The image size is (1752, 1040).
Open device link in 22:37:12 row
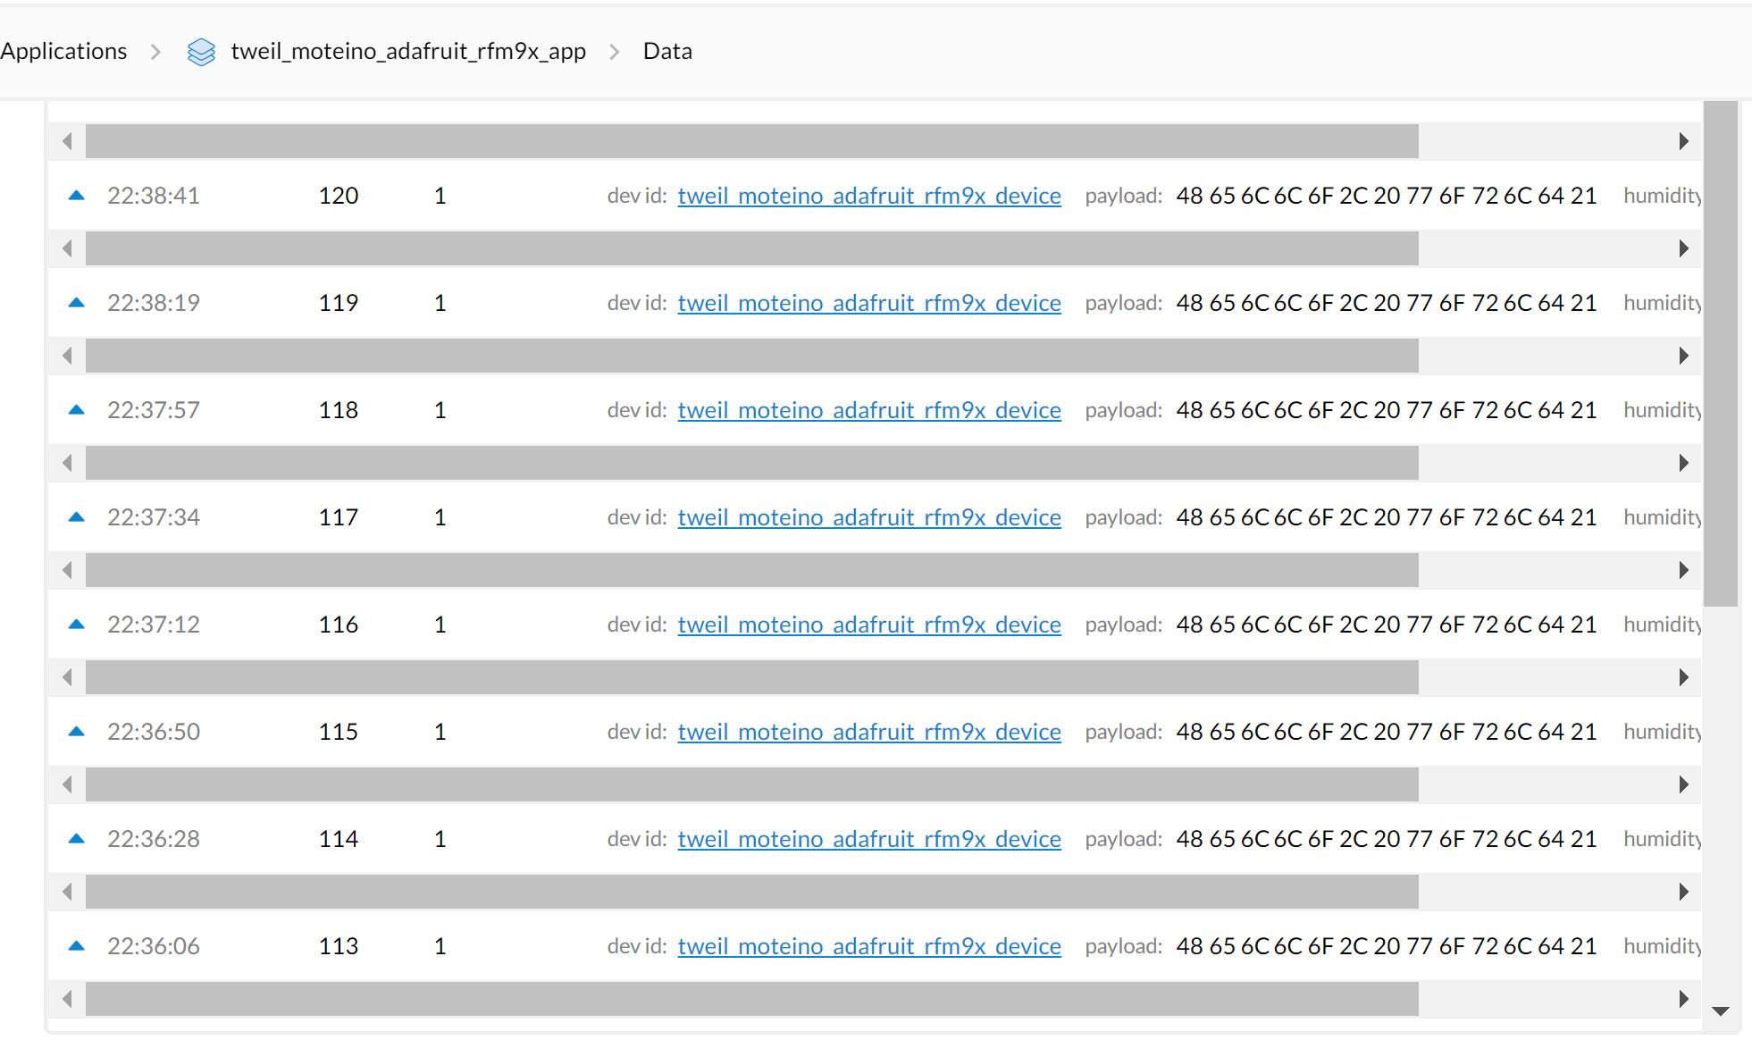pyautogui.click(x=868, y=625)
